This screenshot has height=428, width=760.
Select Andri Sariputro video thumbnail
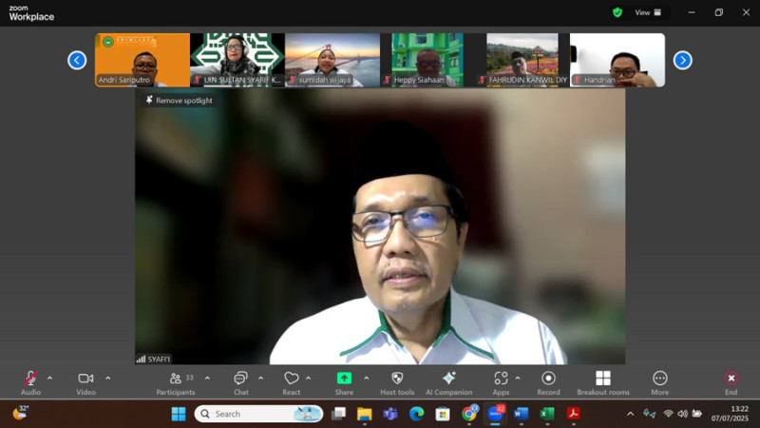click(x=142, y=60)
